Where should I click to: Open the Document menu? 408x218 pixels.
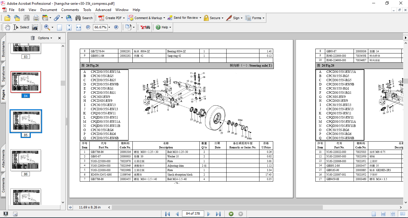click(49, 10)
